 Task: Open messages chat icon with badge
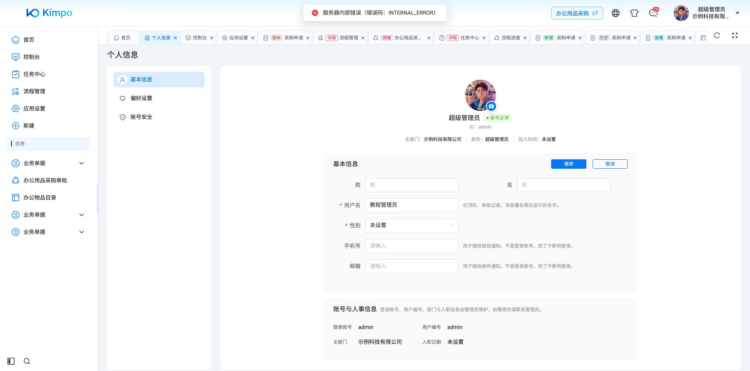pos(653,13)
